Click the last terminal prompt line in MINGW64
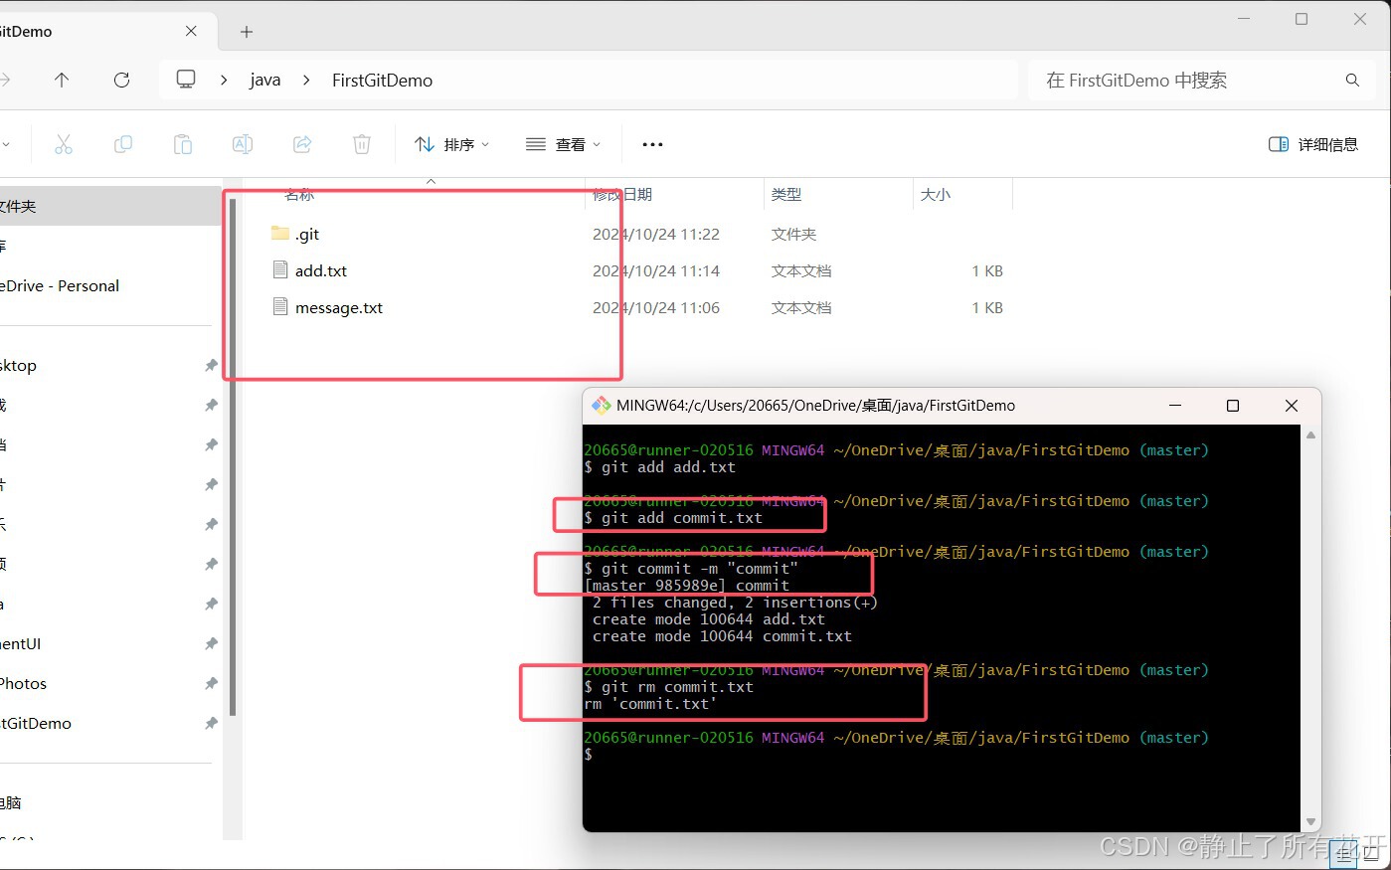Viewport: 1391px width, 870px height. (x=589, y=755)
